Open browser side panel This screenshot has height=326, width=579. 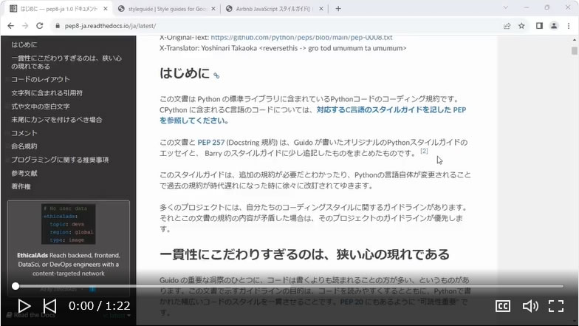[539, 26]
